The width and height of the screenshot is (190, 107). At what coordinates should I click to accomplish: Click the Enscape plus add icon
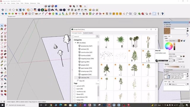39,10
